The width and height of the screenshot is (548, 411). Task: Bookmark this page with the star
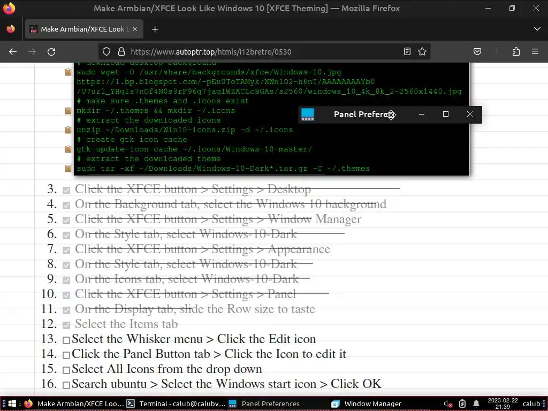pos(422,52)
